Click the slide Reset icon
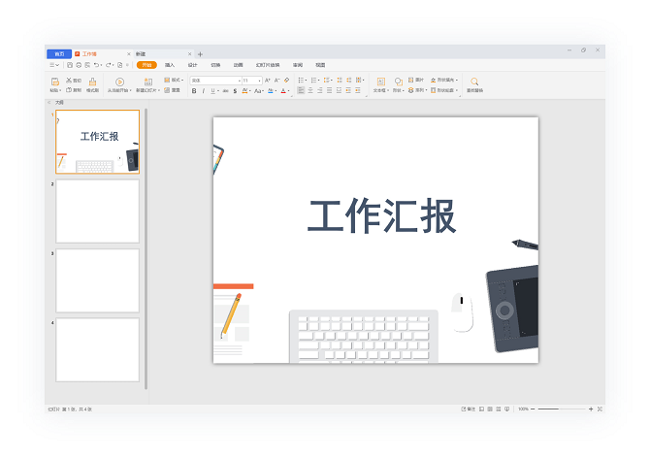 coord(167,90)
